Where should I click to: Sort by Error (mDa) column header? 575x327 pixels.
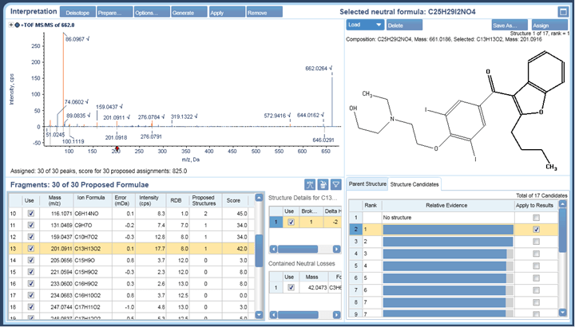[x=123, y=200]
